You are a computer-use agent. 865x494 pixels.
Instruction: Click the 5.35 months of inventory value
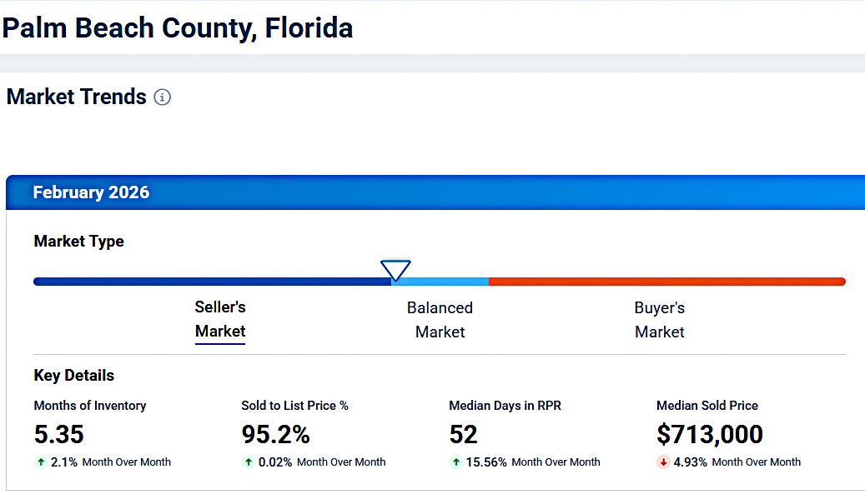coord(59,434)
